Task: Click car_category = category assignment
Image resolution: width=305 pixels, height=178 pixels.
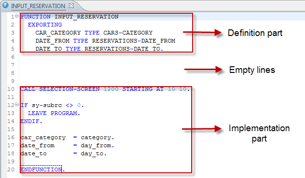Action: [x=68, y=137]
